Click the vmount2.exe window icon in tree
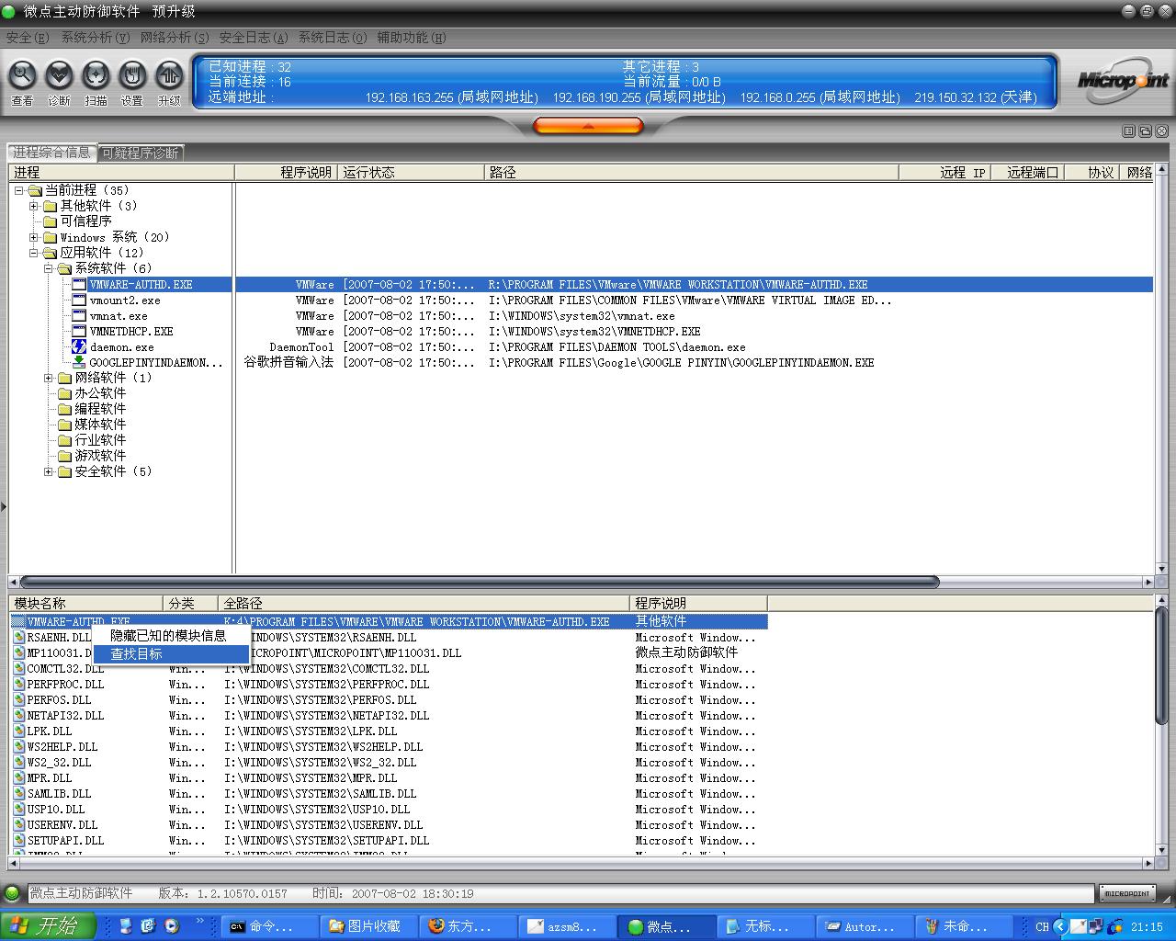This screenshot has height=941, width=1176. pyautogui.click(x=79, y=300)
